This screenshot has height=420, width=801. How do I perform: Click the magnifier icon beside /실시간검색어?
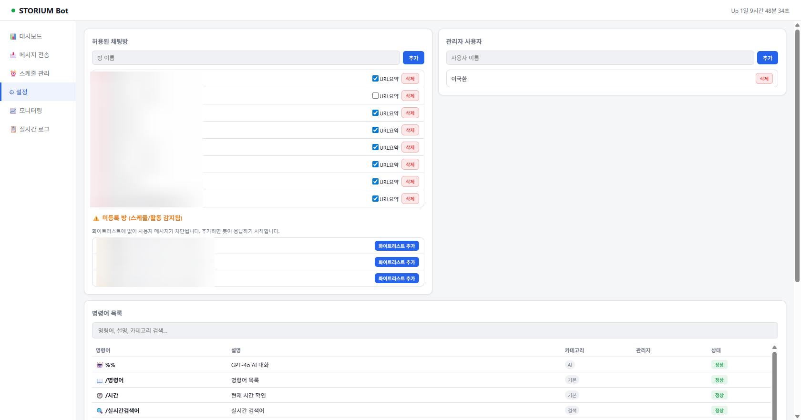100,411
